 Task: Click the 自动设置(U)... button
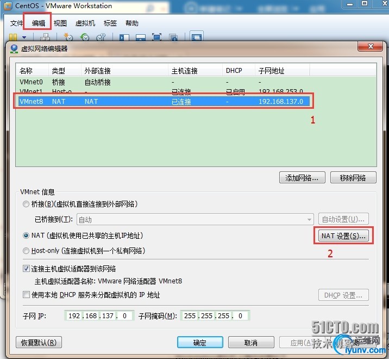pos(343,219)
